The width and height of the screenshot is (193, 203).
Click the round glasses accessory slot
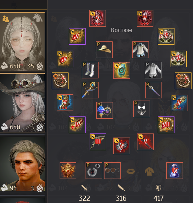click(113, 170)
